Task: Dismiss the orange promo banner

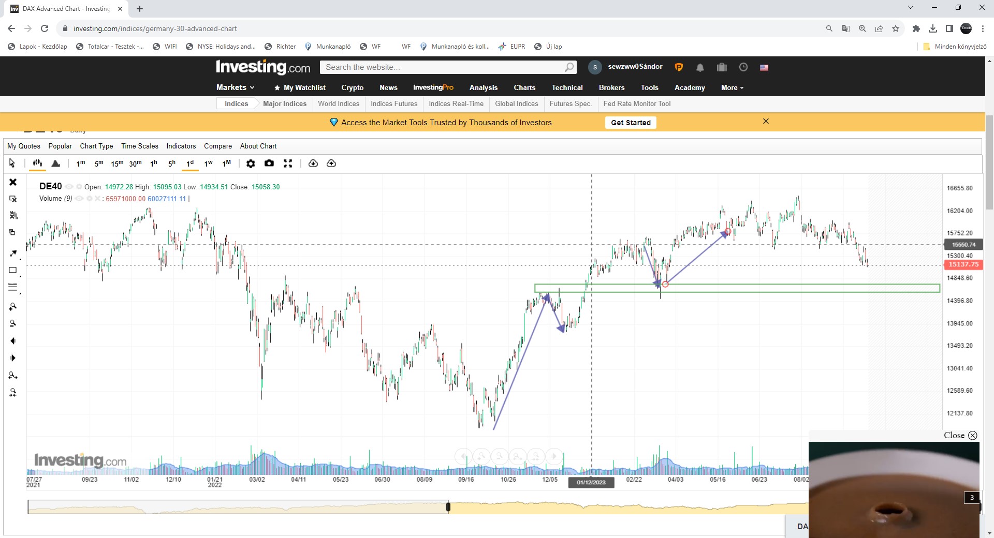Action: pyautogui.click(x=766, y=121)
